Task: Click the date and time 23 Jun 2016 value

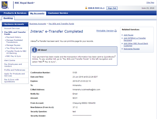Action: tap(85, 77)
